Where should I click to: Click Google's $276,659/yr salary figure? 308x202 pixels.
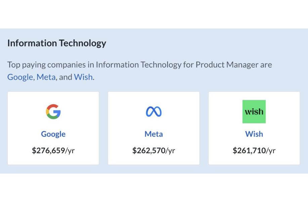pyautogui.click(x=53, y=151)
